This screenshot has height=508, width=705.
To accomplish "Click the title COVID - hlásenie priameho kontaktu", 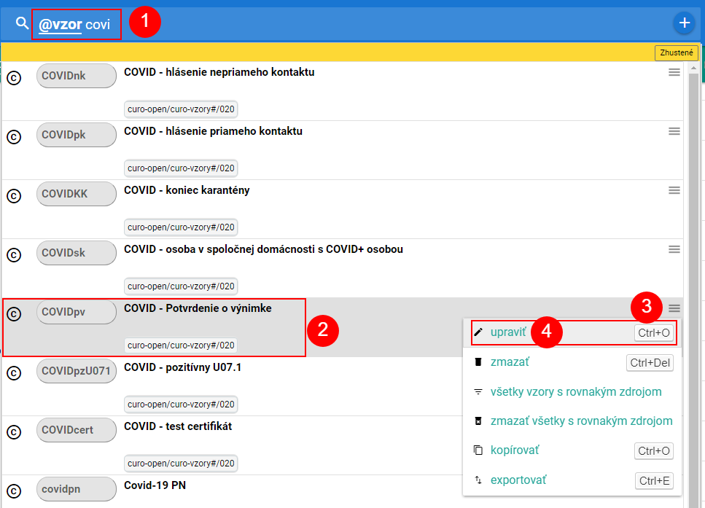I will (213, 131).
